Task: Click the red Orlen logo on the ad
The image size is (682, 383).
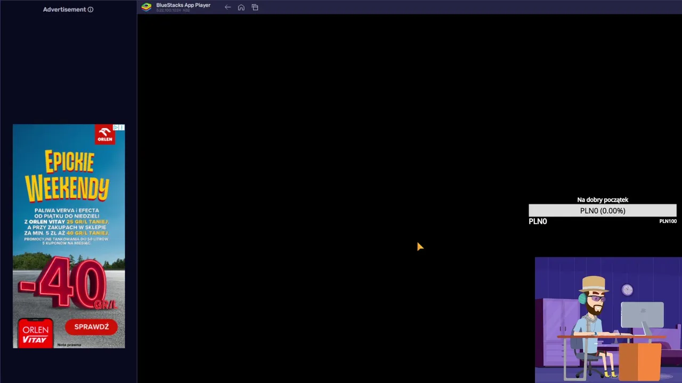Action: pos(105,135)
